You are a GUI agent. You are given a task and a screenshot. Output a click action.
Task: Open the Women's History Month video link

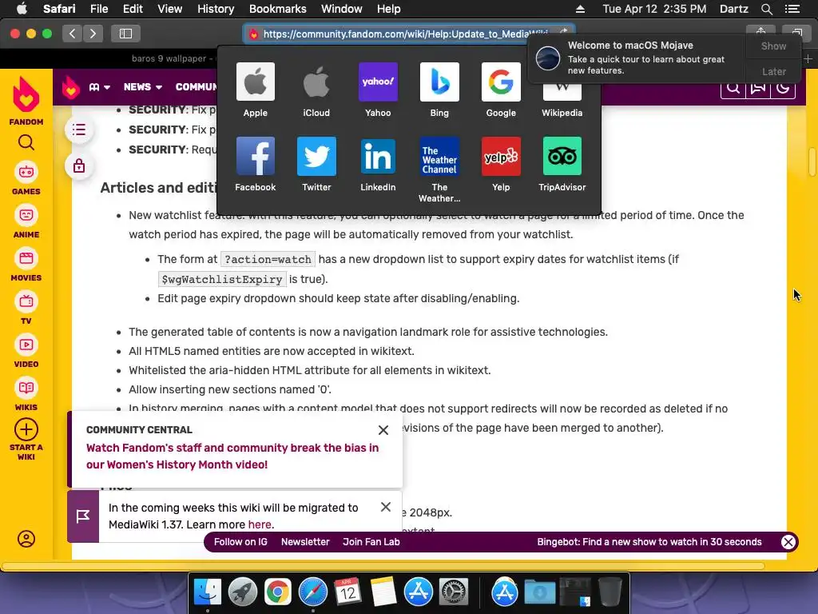pyautogui.click(x=232, y=456)
